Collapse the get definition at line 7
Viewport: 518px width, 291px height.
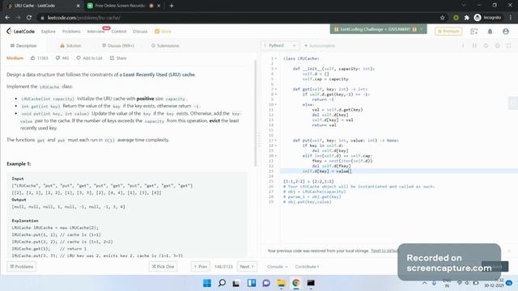(276, 90)
